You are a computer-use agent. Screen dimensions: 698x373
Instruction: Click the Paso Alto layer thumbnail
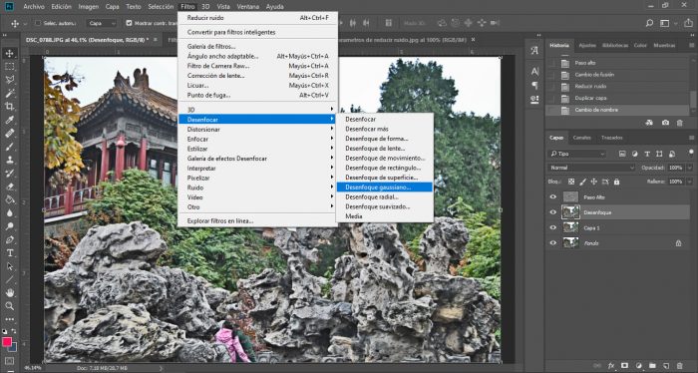570,196
